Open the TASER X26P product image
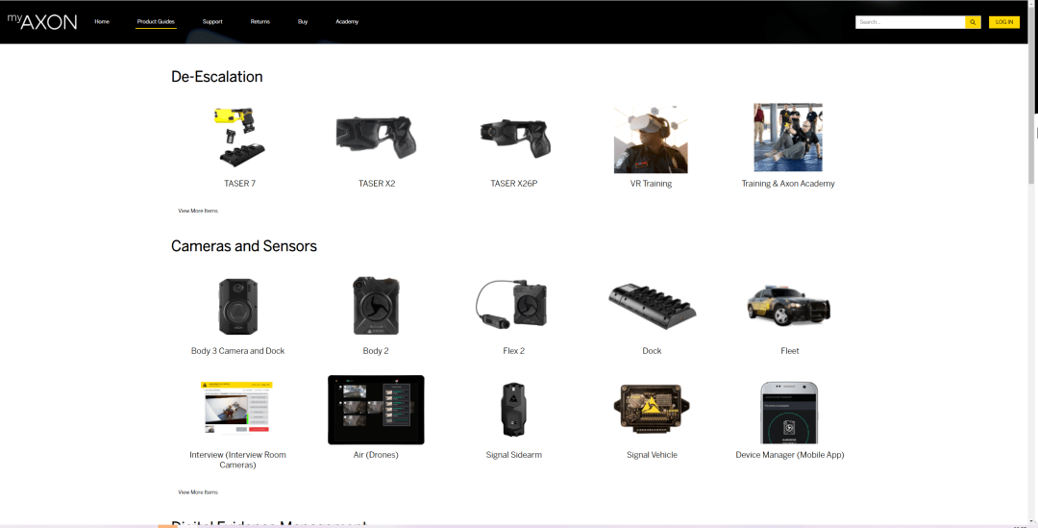Viewport: 1038px width, 528px height. [515, 138]
